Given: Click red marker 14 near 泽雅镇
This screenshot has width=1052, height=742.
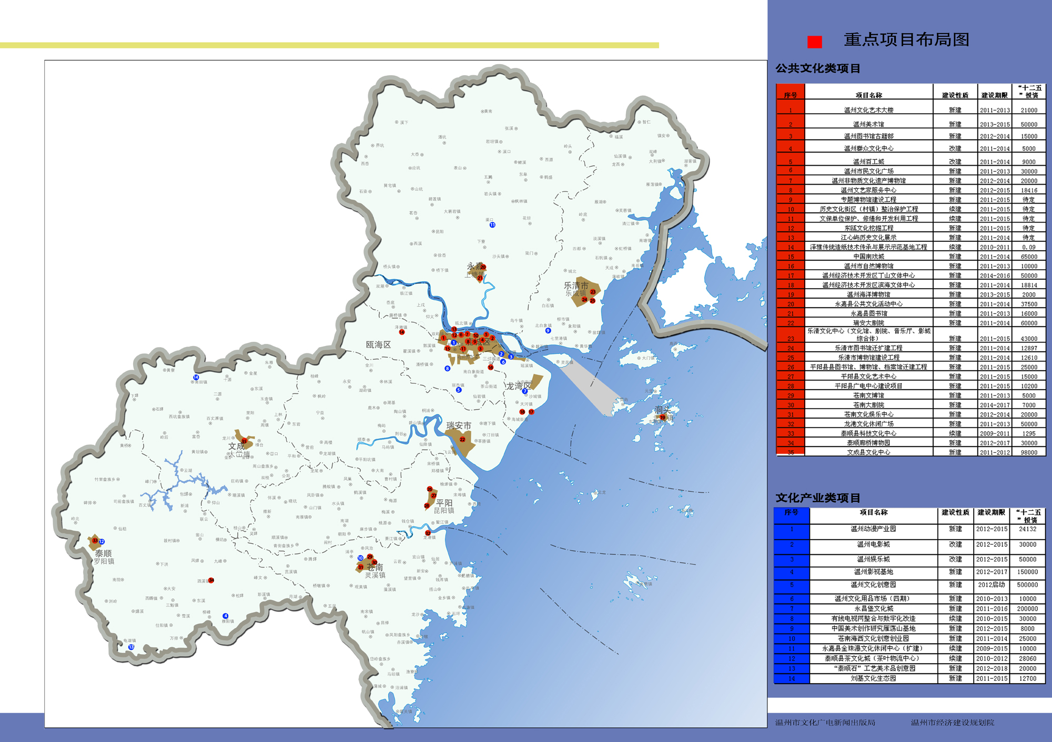Looking at the screenshot, I should [402, 332].
